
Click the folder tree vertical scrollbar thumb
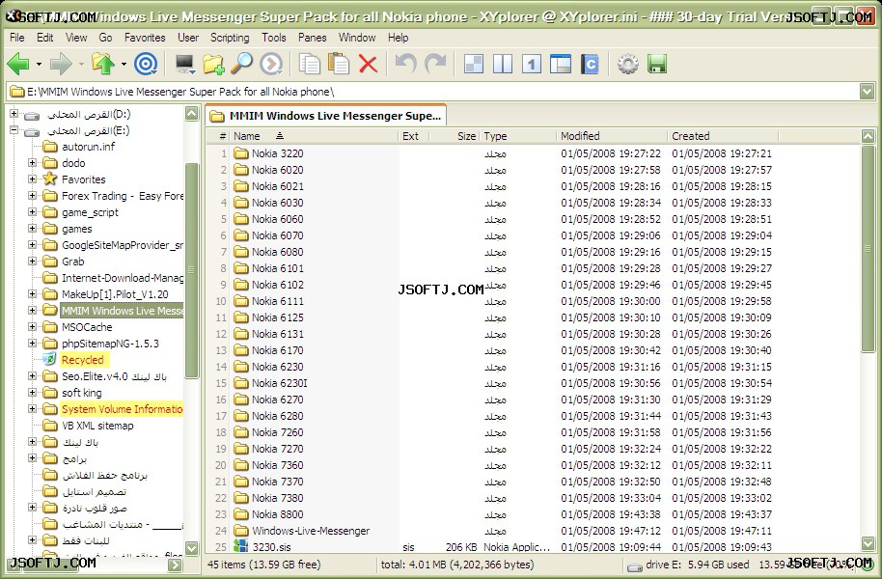click(x=191, y=270)
